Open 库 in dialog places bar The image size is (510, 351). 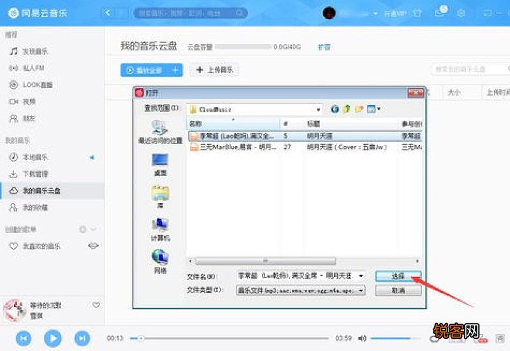160,197
